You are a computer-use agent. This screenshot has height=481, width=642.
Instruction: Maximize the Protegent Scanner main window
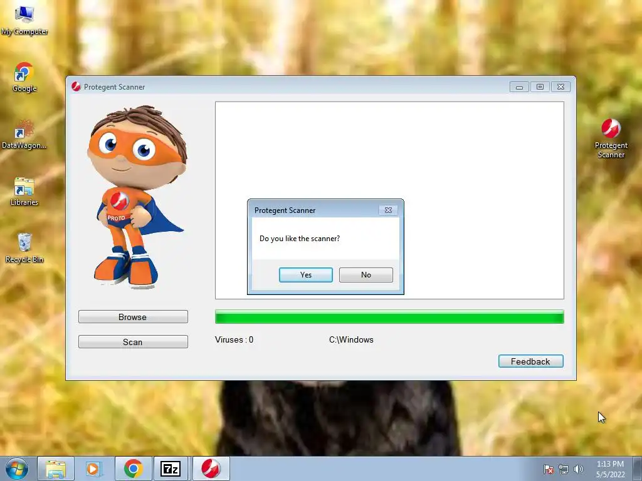(x=540, y=86)
